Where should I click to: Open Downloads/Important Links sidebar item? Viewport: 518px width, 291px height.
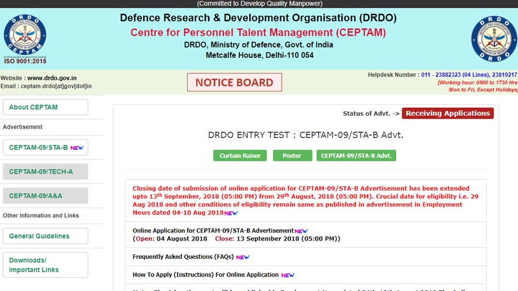pos(46,265)
